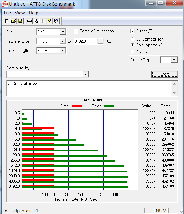The height and width of the screenshot is (214, 184).
Task: Select the Overlapped I/O radio button
Action: tap(132, 45)
